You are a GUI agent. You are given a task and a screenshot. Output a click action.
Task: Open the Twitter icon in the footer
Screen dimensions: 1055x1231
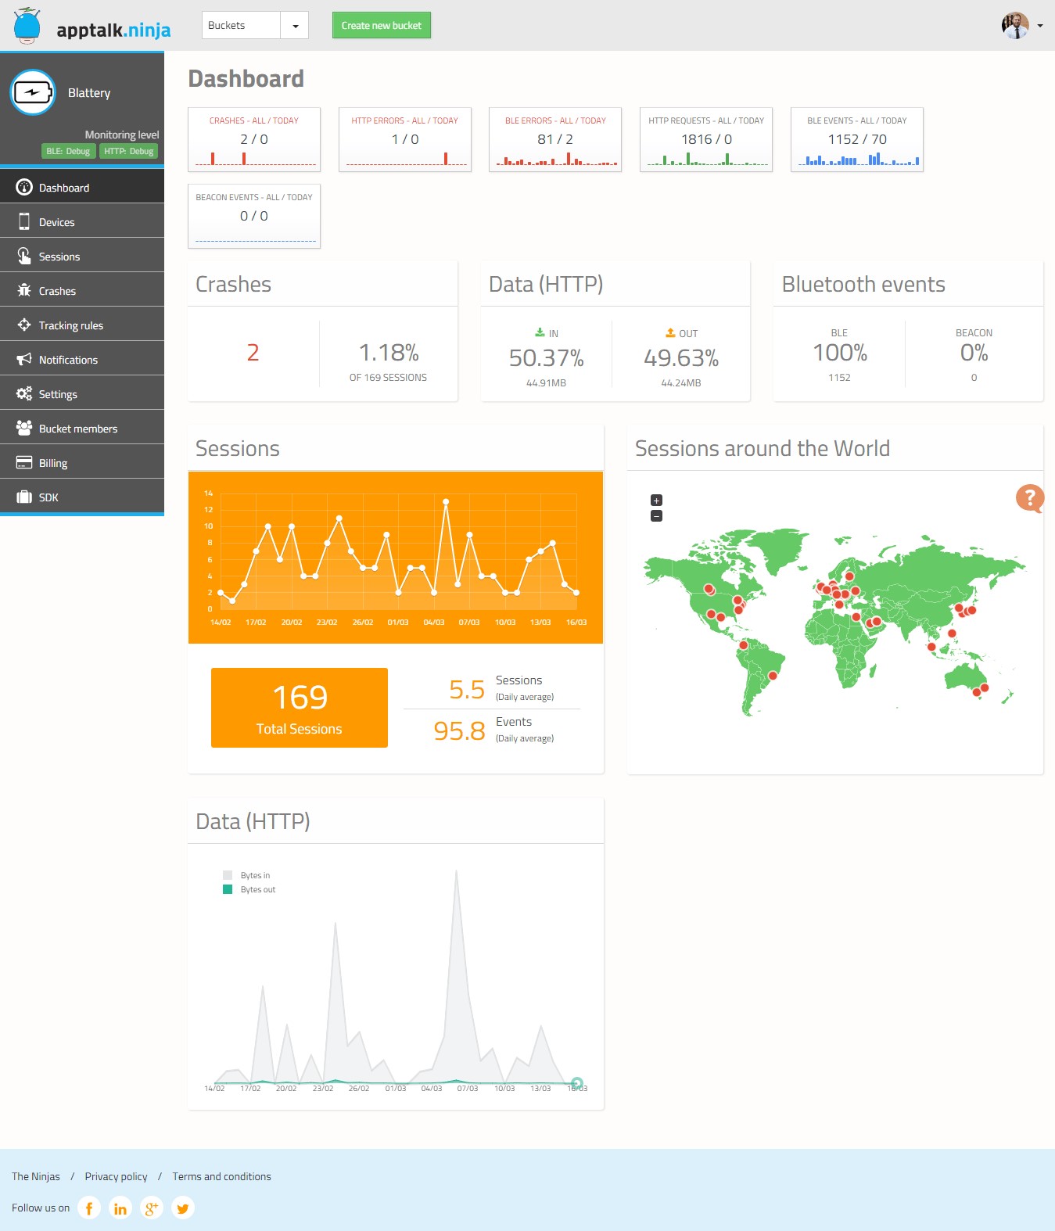click(x=183, y=1208)
